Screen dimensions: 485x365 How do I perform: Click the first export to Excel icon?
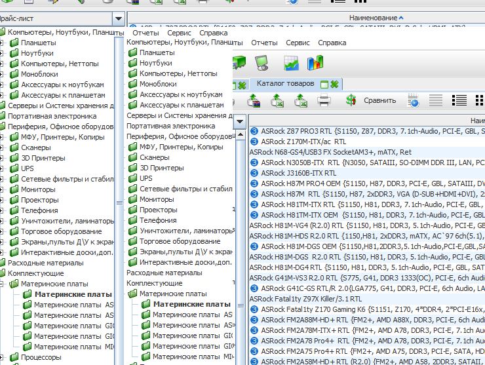click(277, 100)
